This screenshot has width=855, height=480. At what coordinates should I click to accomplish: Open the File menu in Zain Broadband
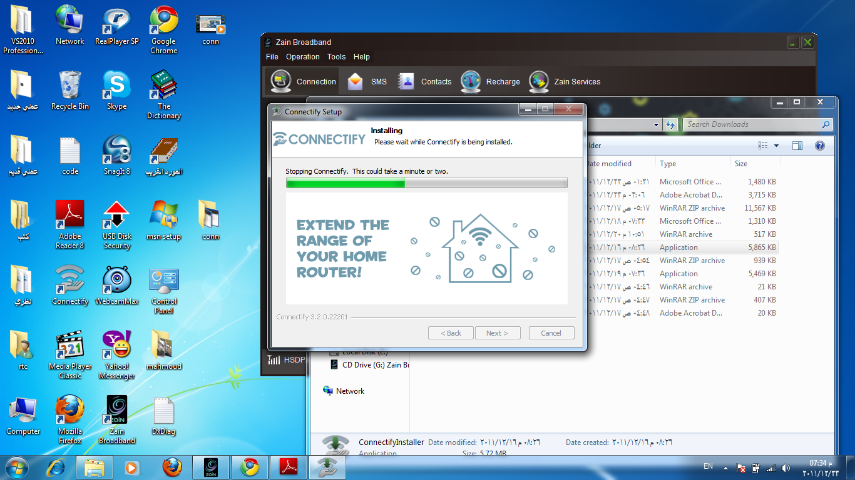click(272, 56)
